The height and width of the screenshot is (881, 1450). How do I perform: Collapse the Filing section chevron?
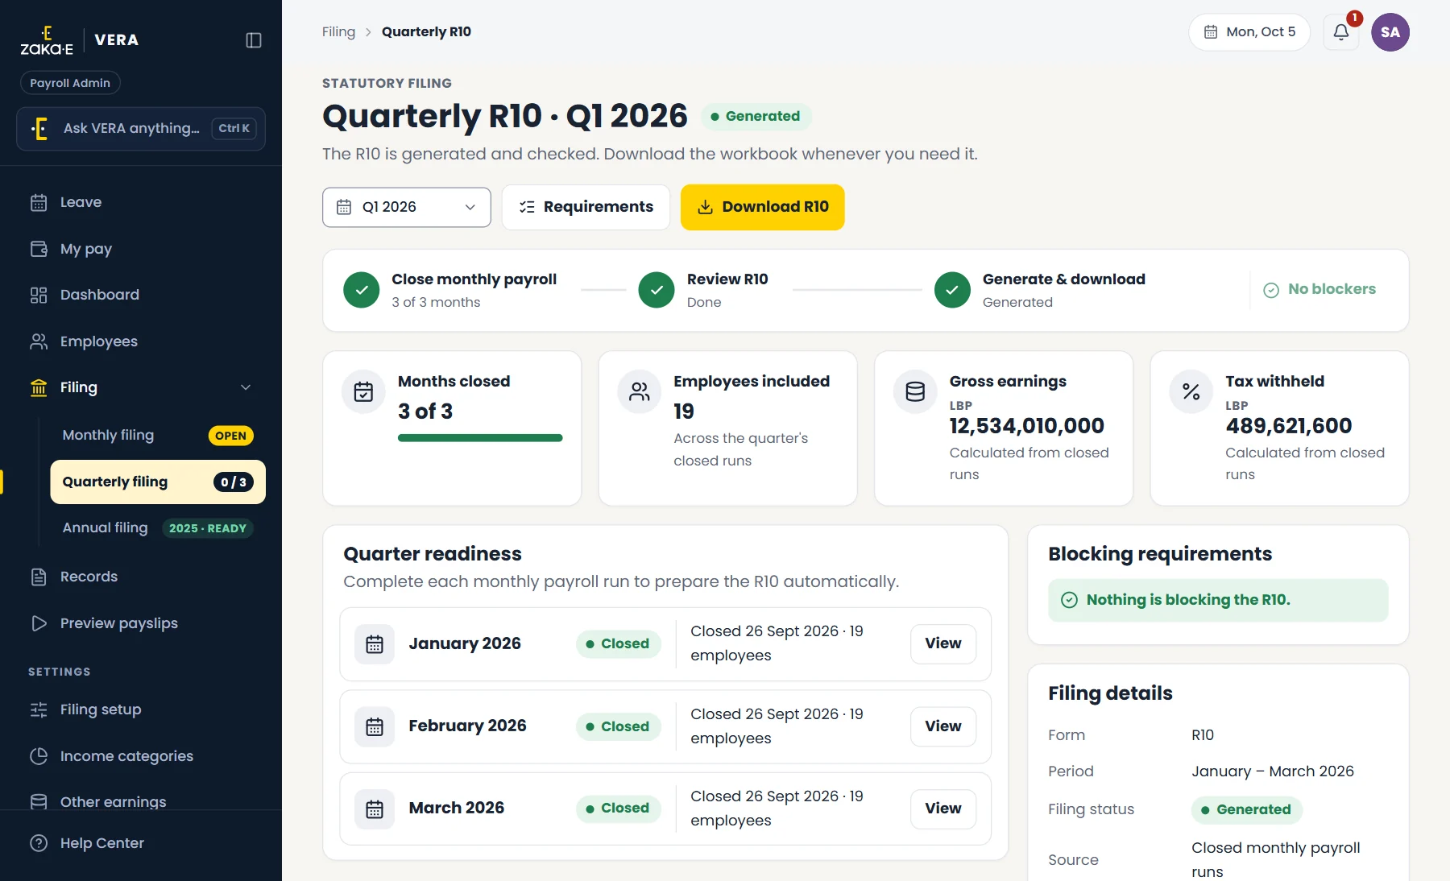[x=246, y=387]
